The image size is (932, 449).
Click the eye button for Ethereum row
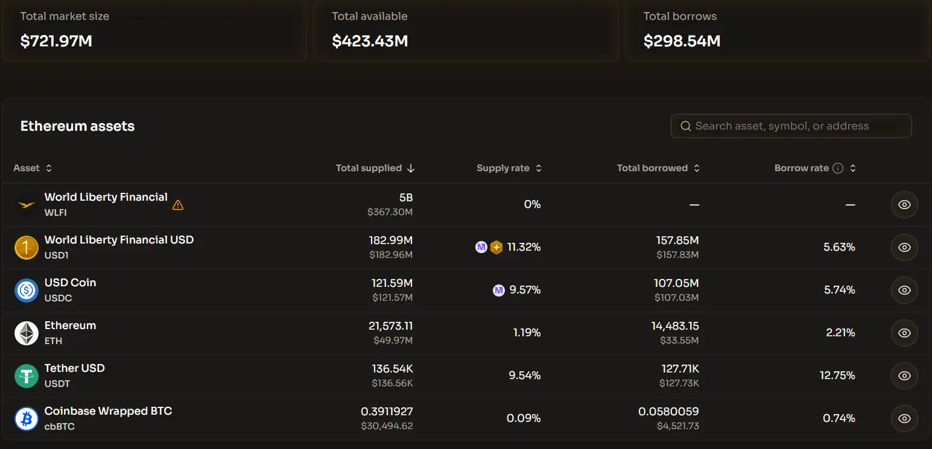click(x=904, y=333)
